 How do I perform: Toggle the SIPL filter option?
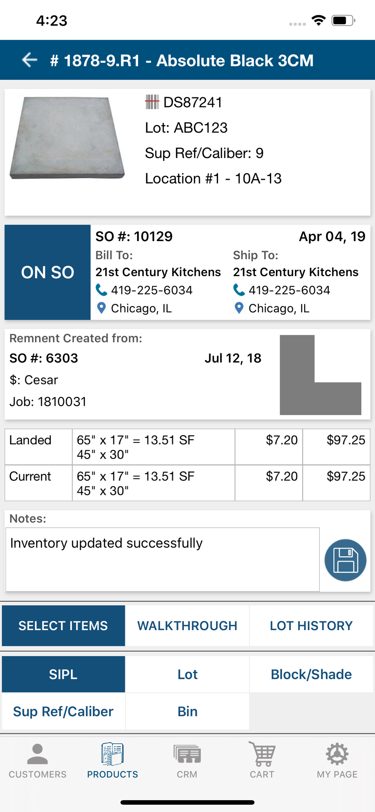tap(63, 674)
